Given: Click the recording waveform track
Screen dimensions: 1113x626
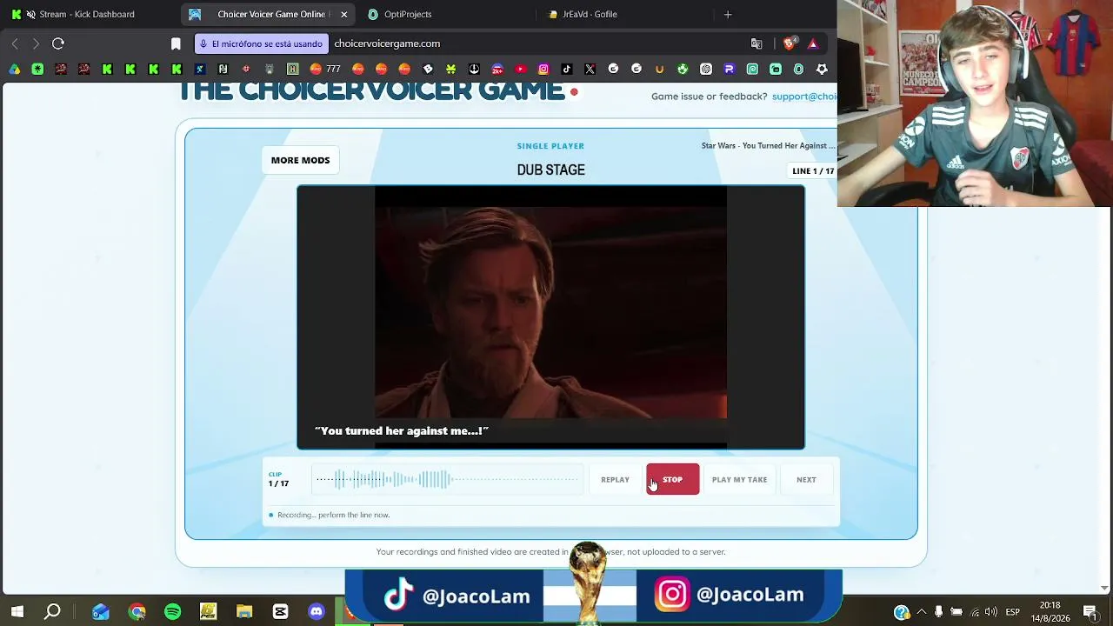Looking at the screenshot, I should click(x=447, y=479).
